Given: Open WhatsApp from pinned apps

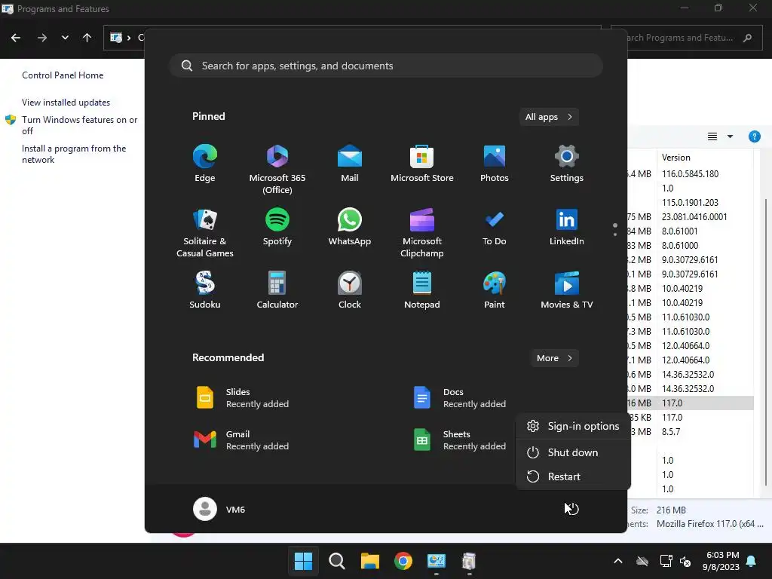Looking at the screenshot, I should (x=350, y=227).
